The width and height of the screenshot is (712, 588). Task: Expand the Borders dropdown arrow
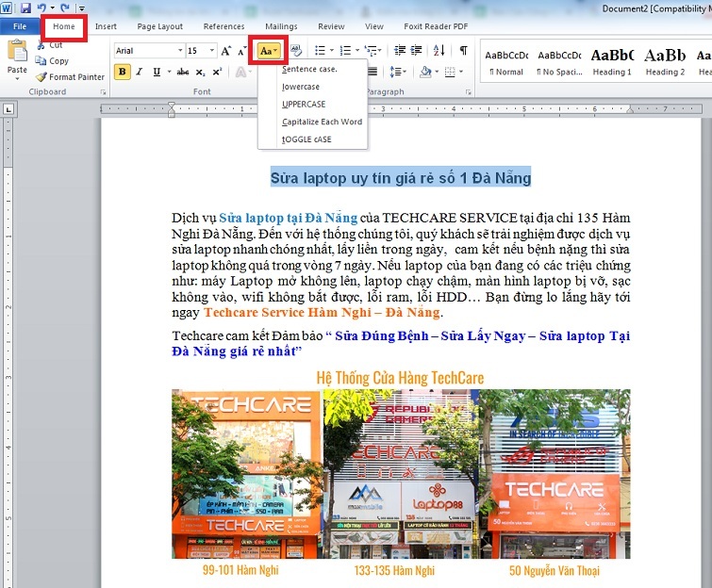point(461,72)
